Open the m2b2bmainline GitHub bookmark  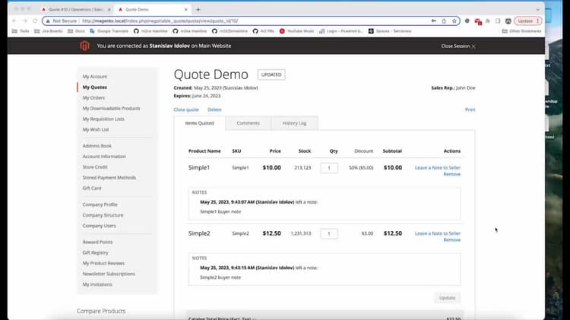pos(230,31)
